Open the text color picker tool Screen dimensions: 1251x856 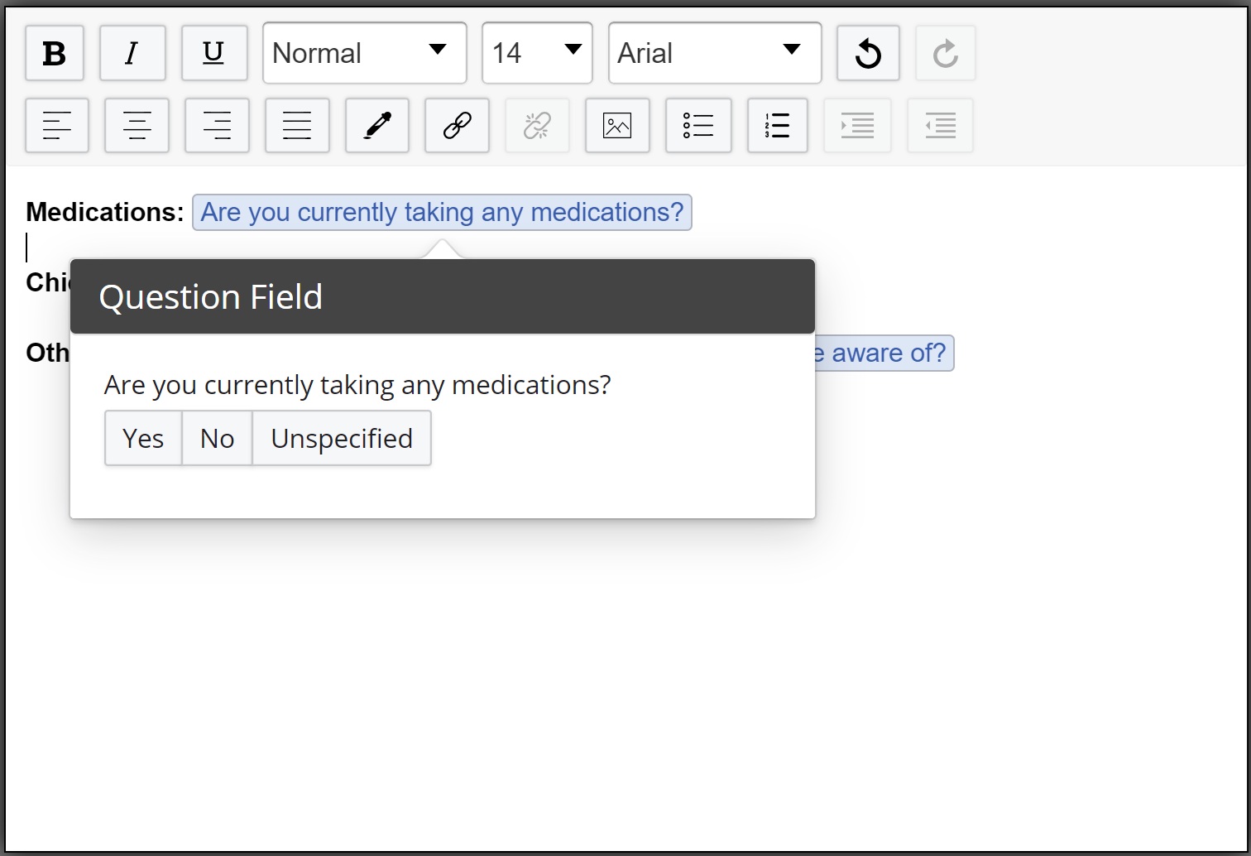tap(376, 126)
